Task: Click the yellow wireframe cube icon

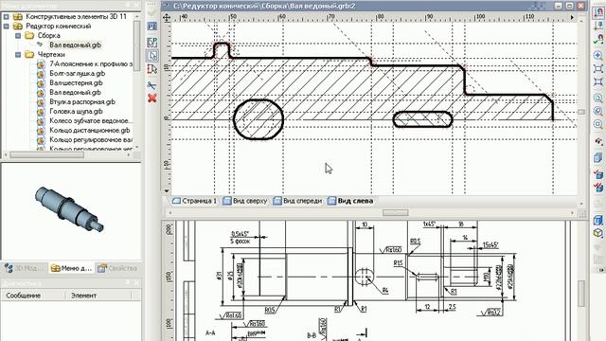Action: [x=598, y=233]
